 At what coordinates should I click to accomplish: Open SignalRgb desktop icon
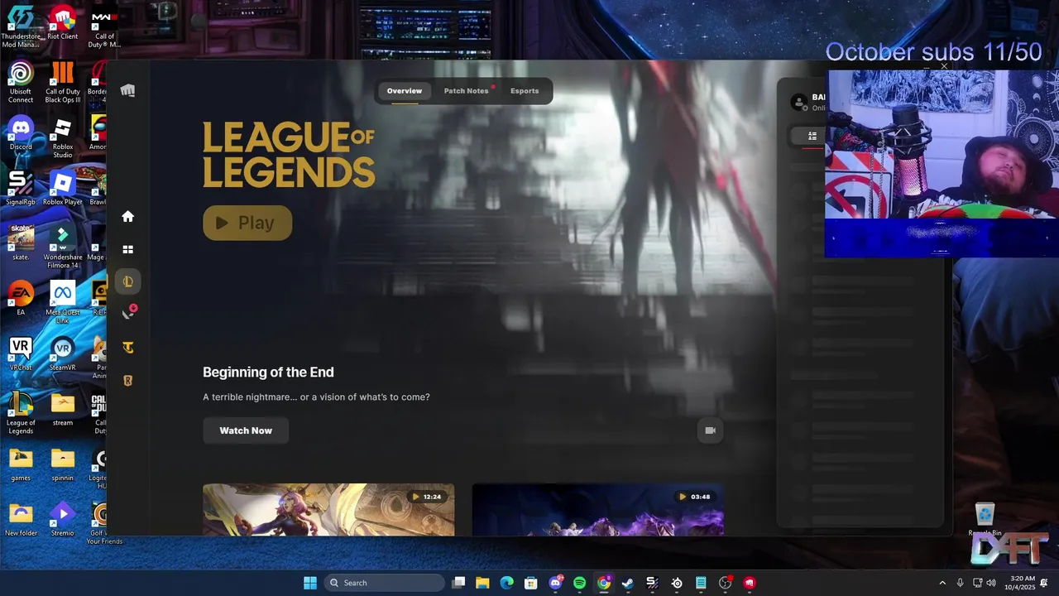point(21,189)
